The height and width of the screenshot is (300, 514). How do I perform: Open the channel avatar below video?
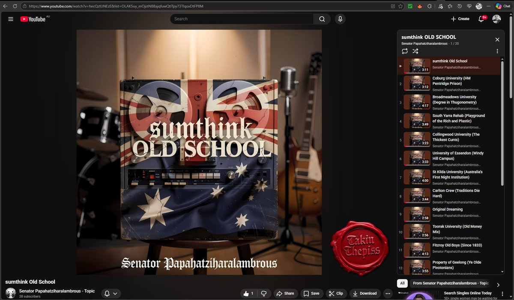pos(11,293)
